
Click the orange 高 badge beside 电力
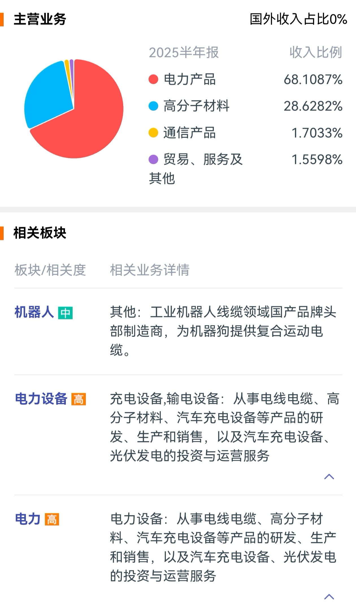tap(52, 519)
